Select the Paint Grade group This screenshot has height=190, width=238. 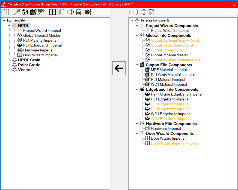pyautogui.click(x=29, y=65)
